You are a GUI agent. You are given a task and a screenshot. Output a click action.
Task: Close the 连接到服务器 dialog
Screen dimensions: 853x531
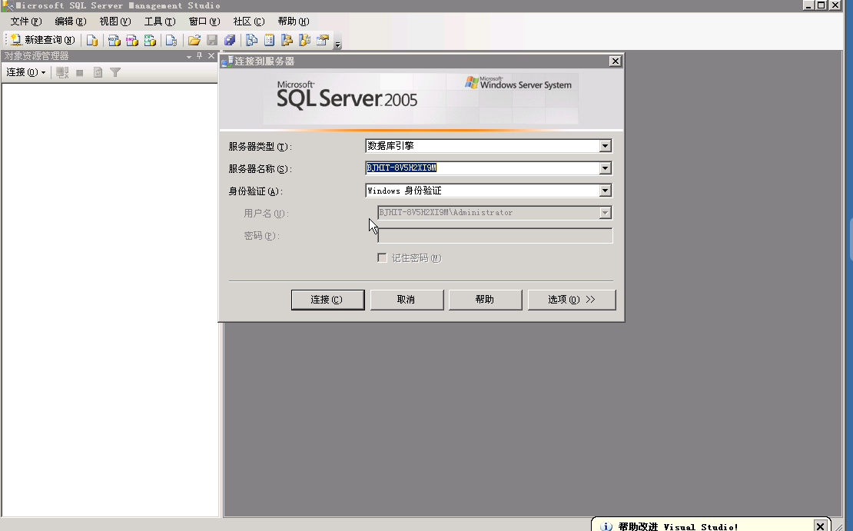click(615, 61)
